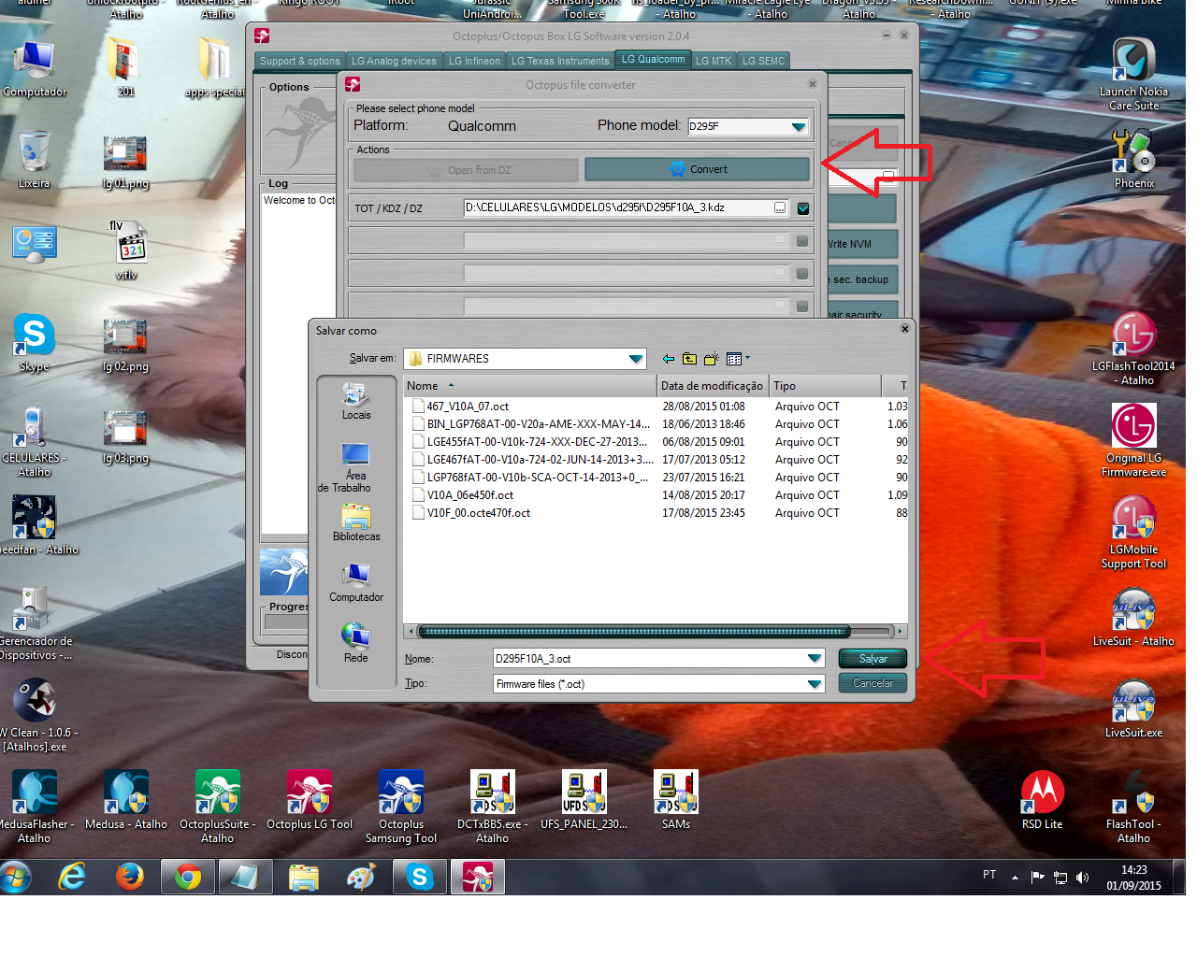
Task: Open the Nome filename dropdown arrow
Action: coord(815,659)
